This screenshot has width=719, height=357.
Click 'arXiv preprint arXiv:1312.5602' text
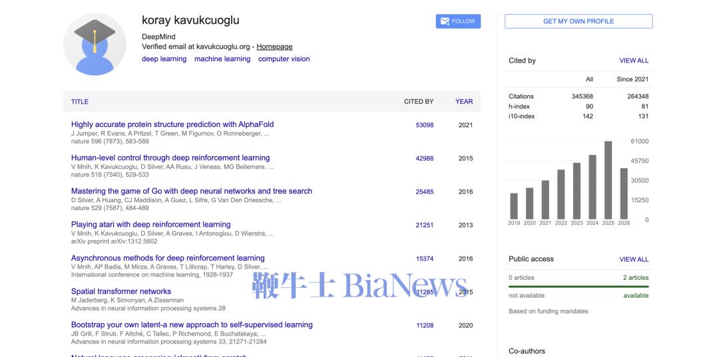tap(115, 242)
